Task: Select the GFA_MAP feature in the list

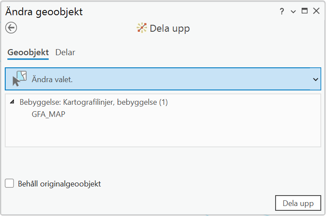Action: tap(49, 115)
